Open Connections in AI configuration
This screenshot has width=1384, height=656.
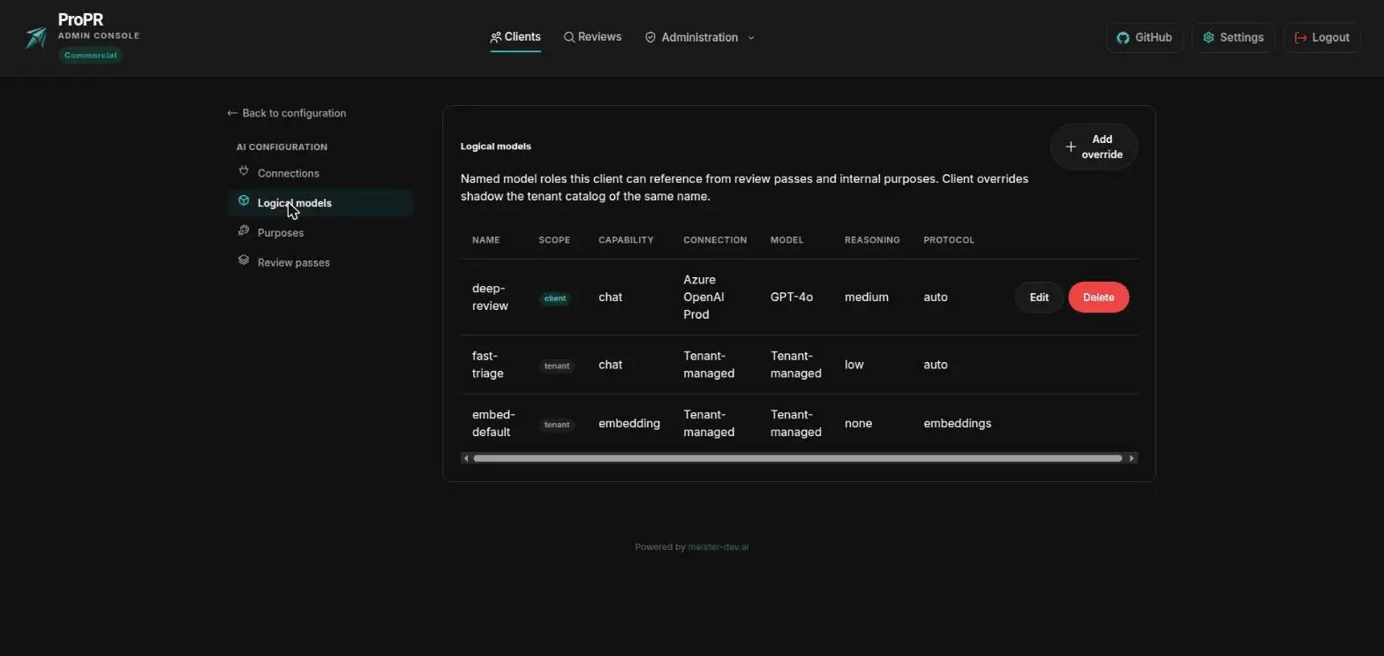pos(320,173)
